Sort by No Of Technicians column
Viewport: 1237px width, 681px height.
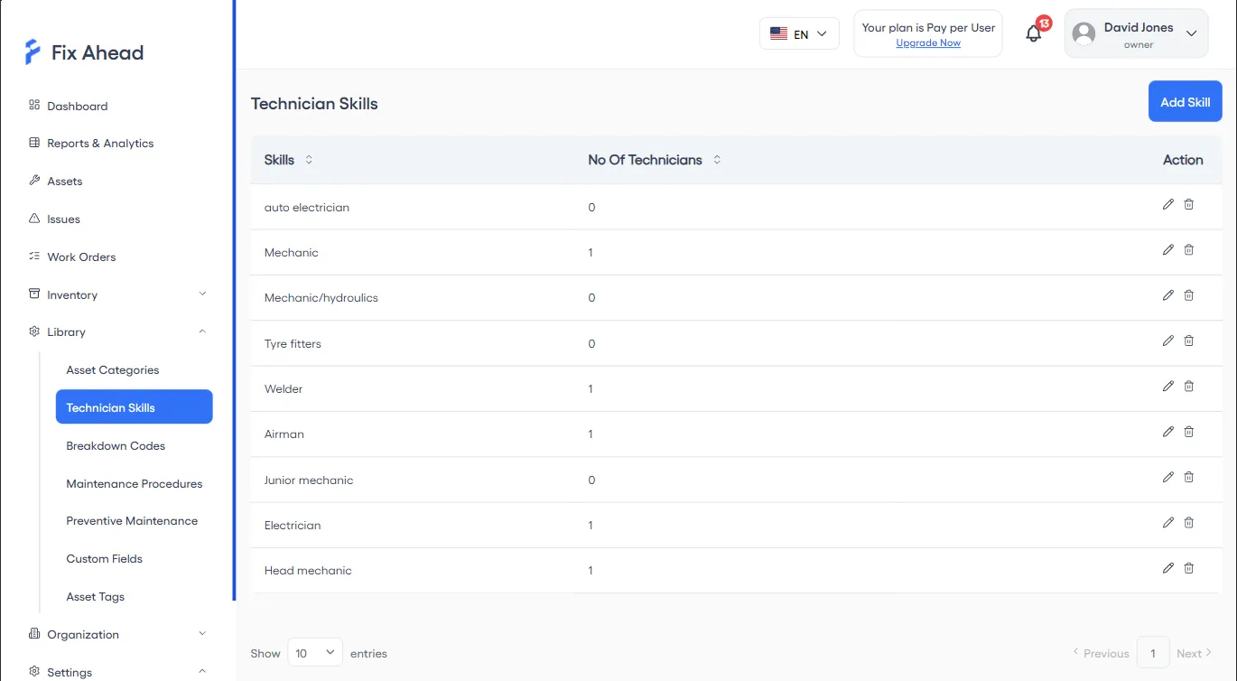point(717,160)
